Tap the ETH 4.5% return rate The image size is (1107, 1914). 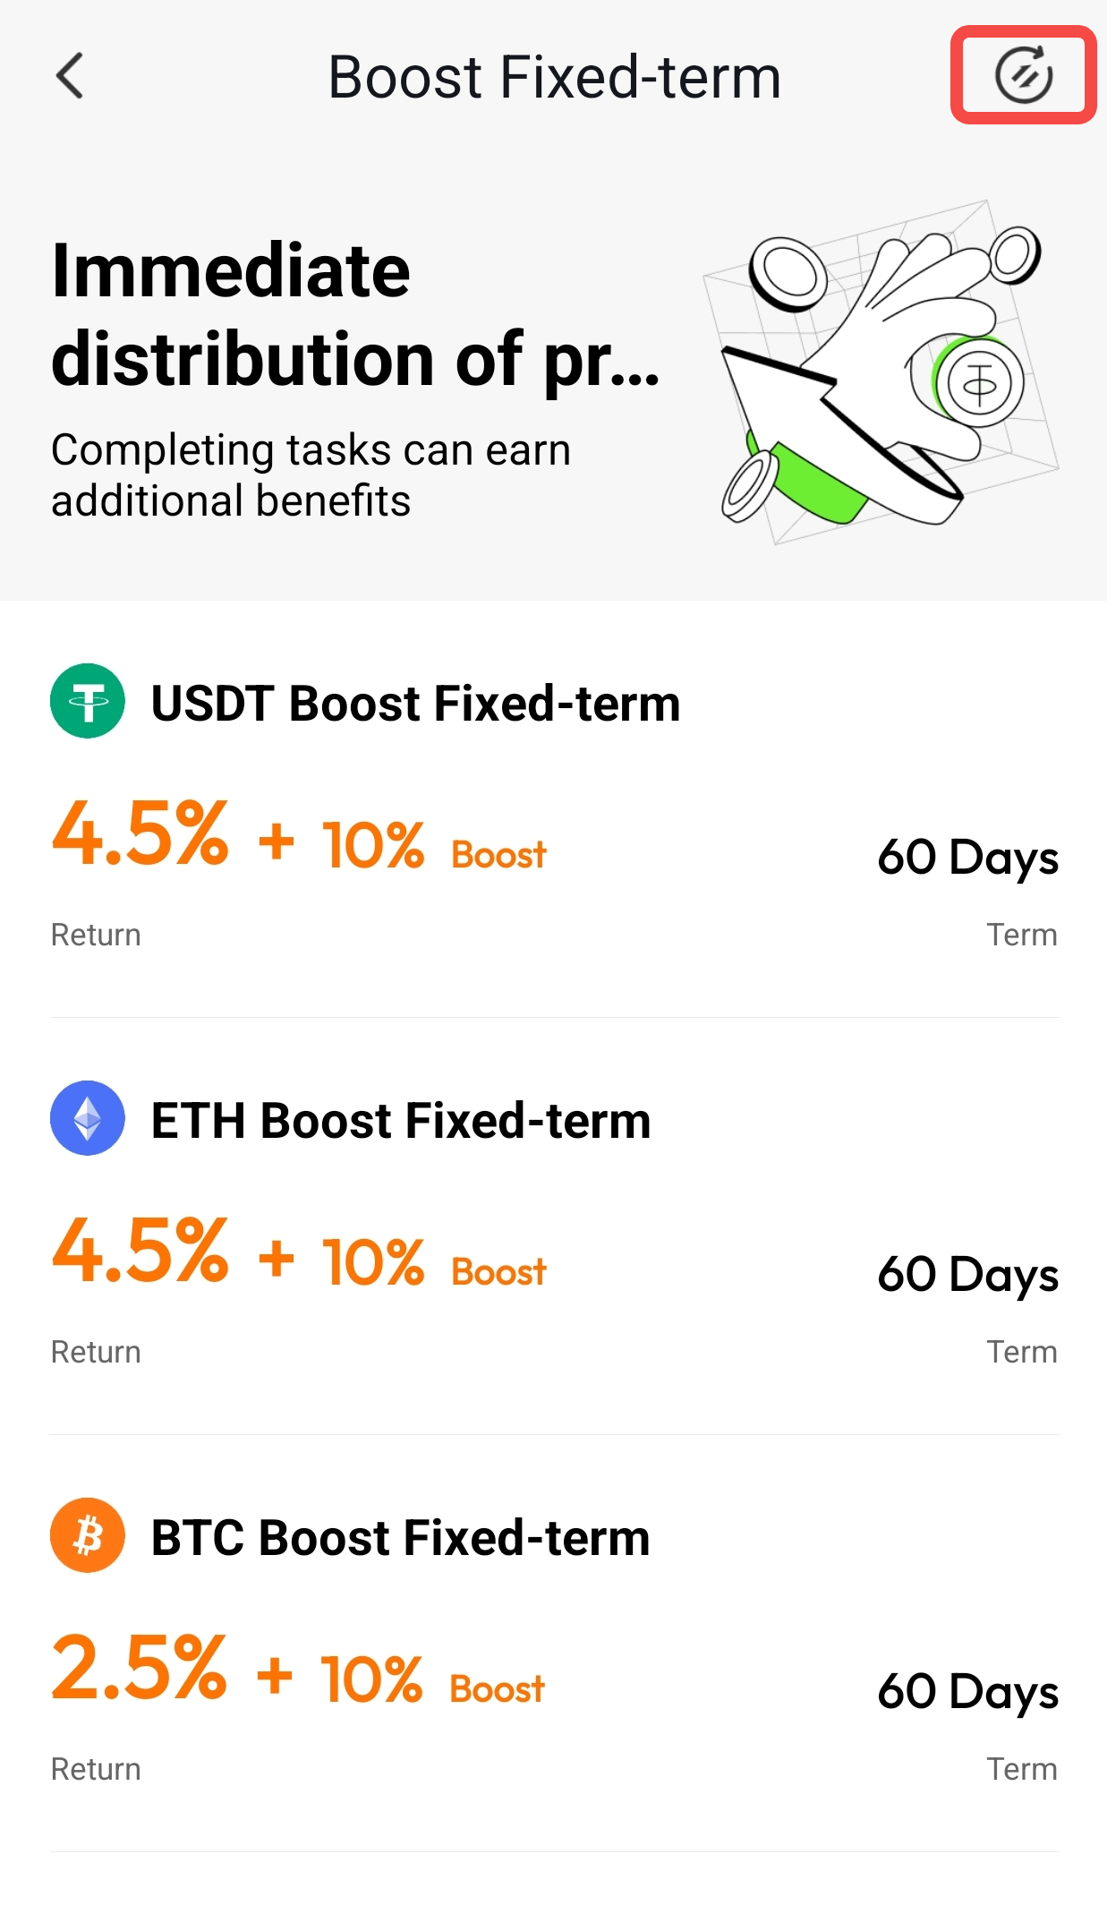click(141, 1252)
